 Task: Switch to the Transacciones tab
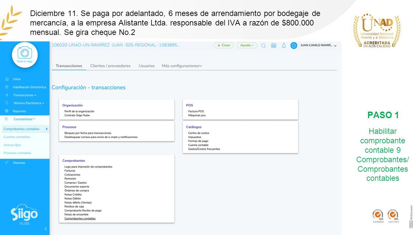click(69, 66)
